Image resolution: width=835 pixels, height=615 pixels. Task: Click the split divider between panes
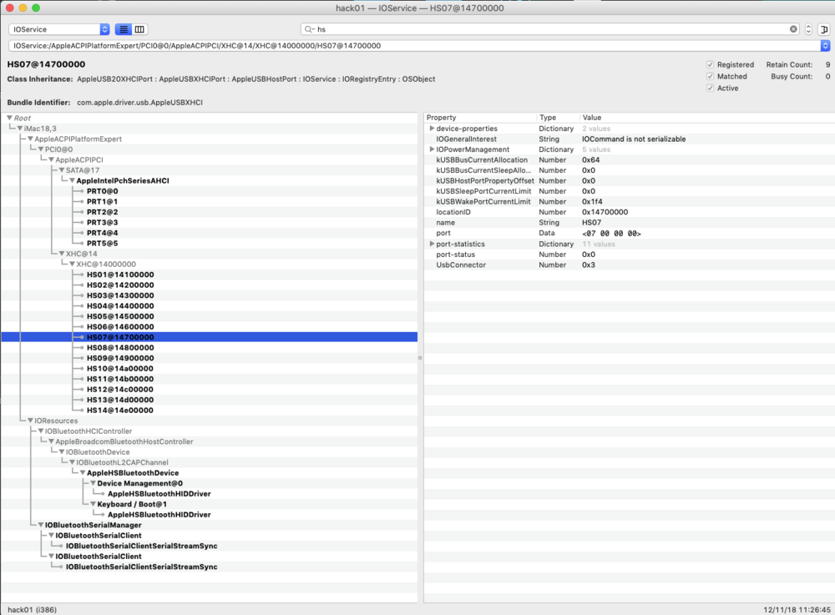click(420, 358)
